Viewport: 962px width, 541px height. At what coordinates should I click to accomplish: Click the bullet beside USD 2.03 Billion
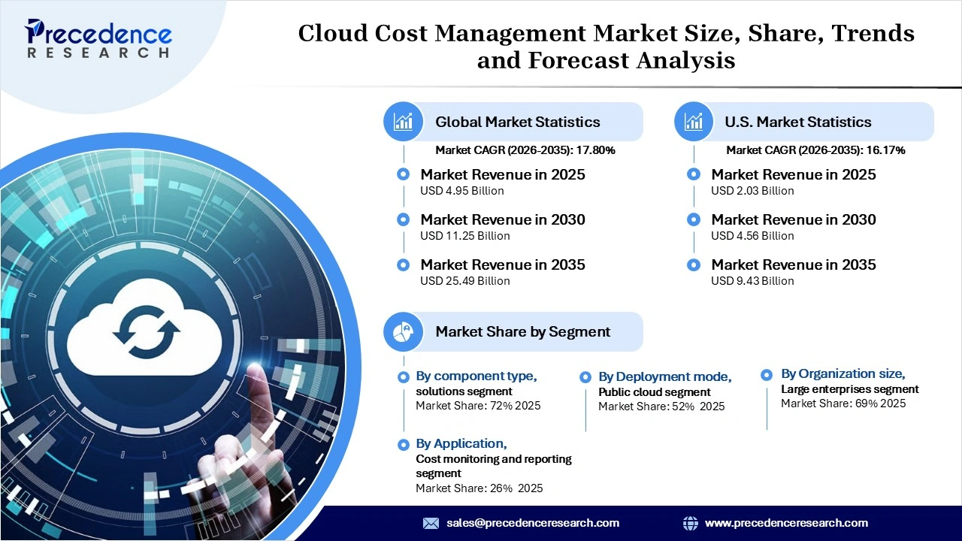coord(694,174)
